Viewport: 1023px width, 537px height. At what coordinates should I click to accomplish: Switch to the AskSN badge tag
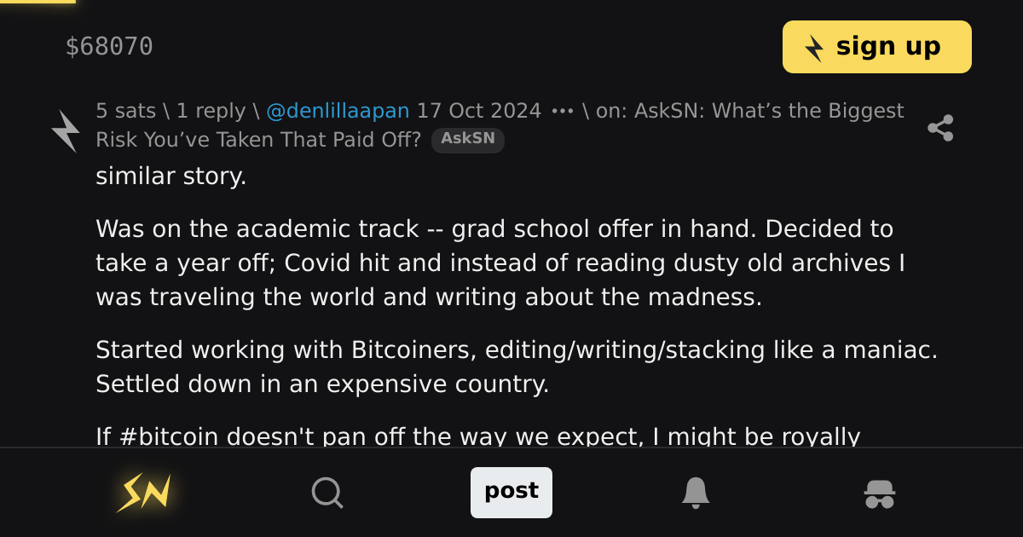tap(467, 140)
